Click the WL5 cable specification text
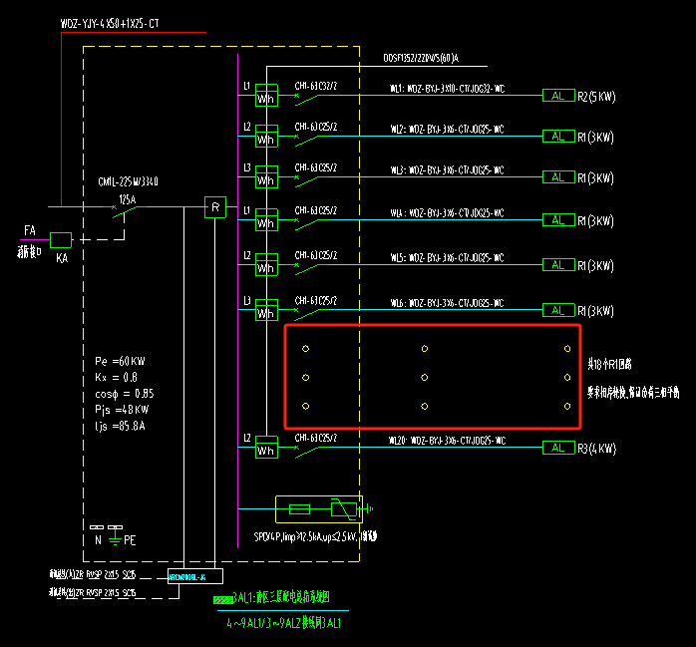This screenshot has width=696, height=647. pyautogui.click(x=447, y=258)
